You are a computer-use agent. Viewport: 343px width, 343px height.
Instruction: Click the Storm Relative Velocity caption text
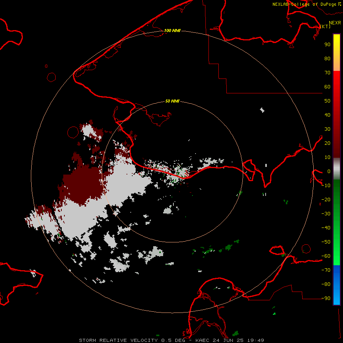click(171, 340)
